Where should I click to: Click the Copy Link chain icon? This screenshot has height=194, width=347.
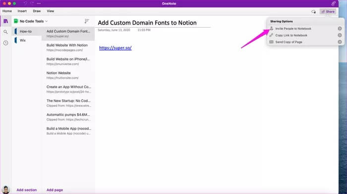coord(271,35)
